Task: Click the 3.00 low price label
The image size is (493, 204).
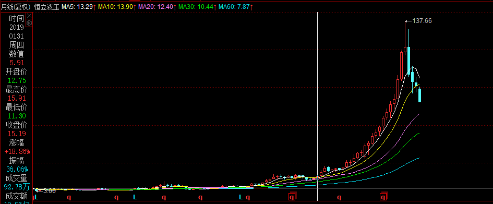Action: (50, 191)
